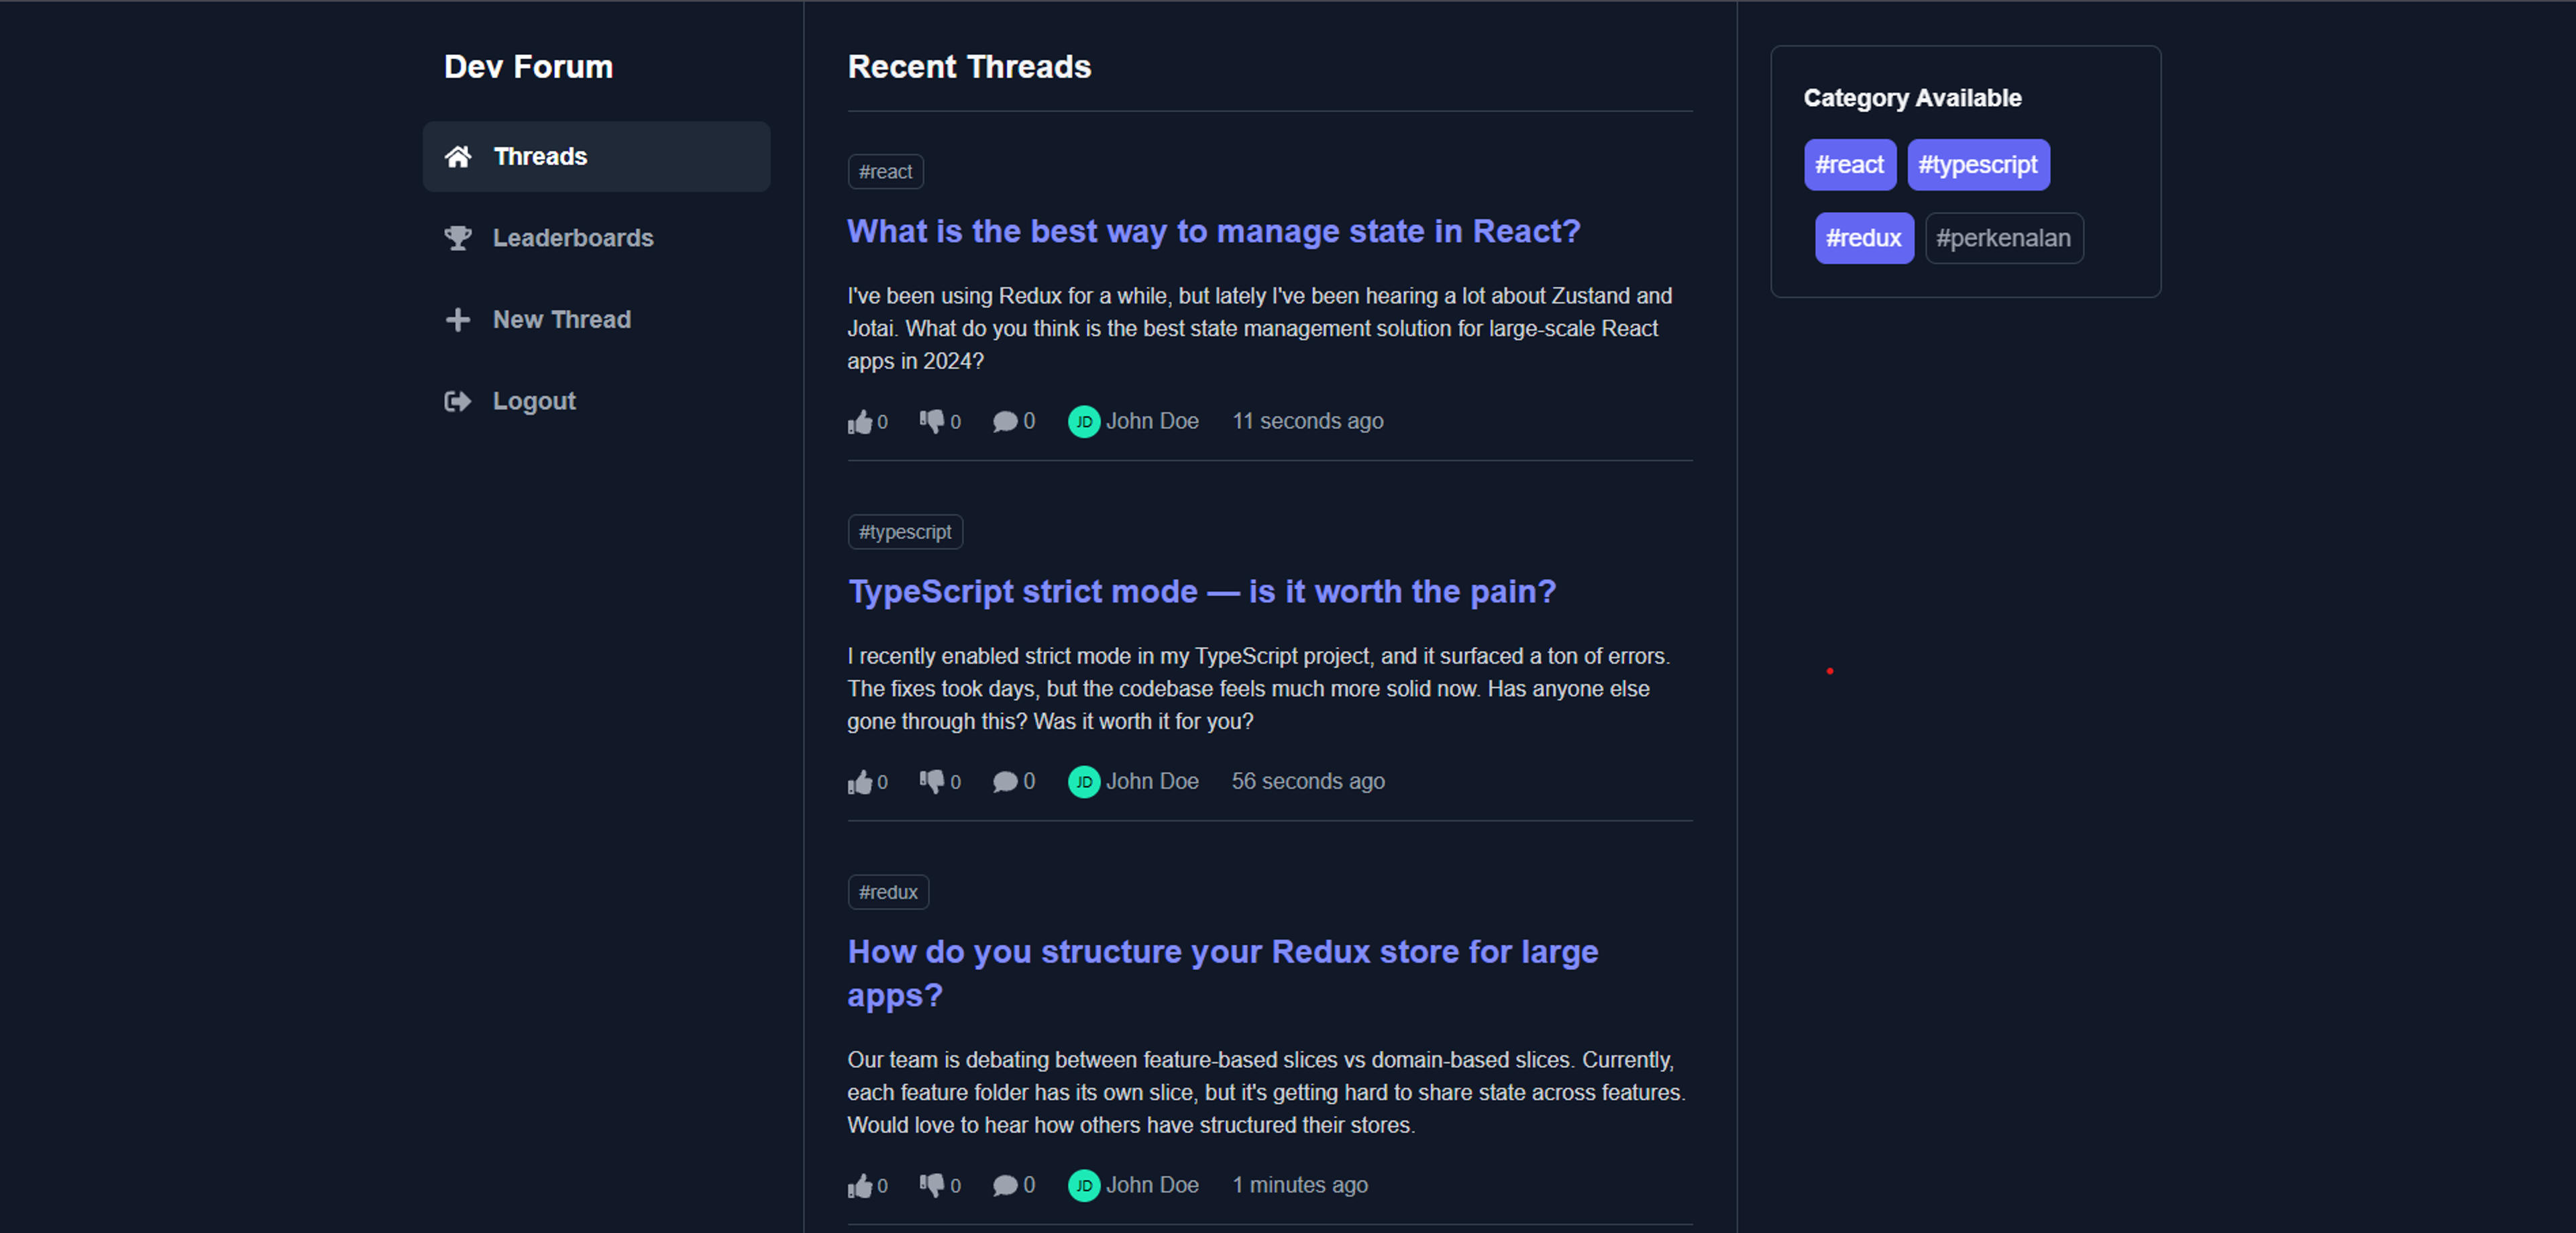Image resolution: width=2576 pixels, height=1233 pixels.
Task: Upvote the React state management thread
Action: (x=860, y=422)
